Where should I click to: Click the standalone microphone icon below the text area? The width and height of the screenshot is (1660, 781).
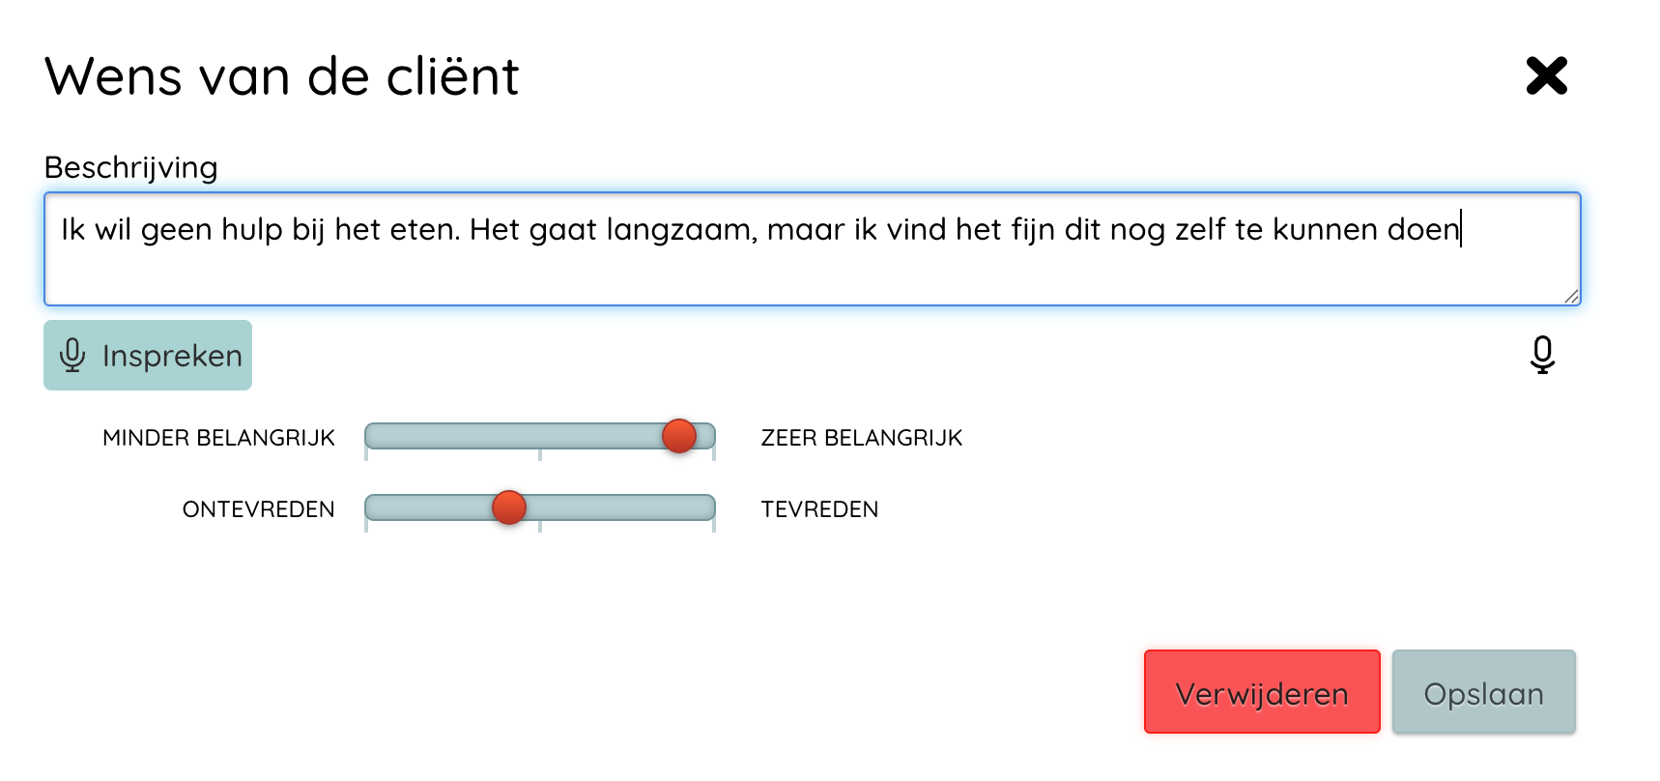(x=1542, y=355)
